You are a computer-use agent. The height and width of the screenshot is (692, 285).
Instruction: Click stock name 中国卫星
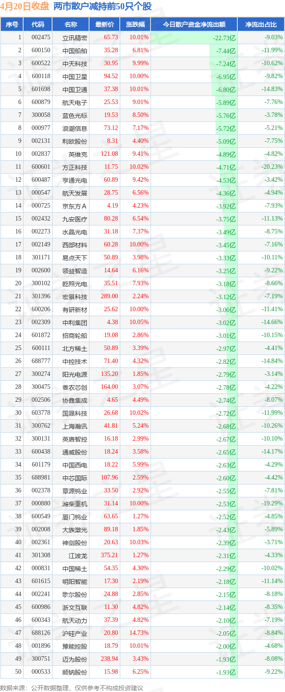(x=75, y=76)
